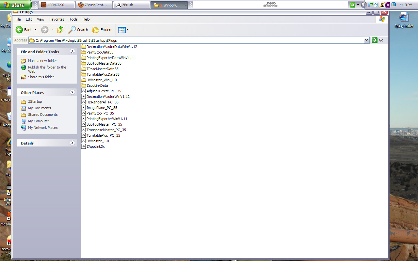
Task: Select the DecimationMasterDataWinV1.12 folder icon
Action: coord(84,47)
